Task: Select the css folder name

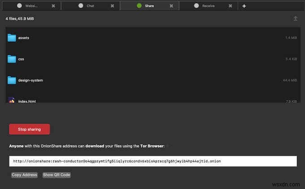Action: pos(21,59)
